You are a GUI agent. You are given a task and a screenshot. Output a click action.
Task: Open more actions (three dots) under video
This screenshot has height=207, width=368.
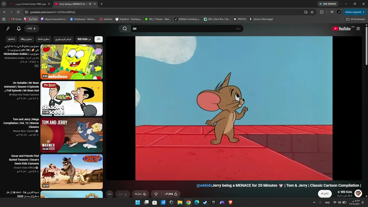coord(110,194)
